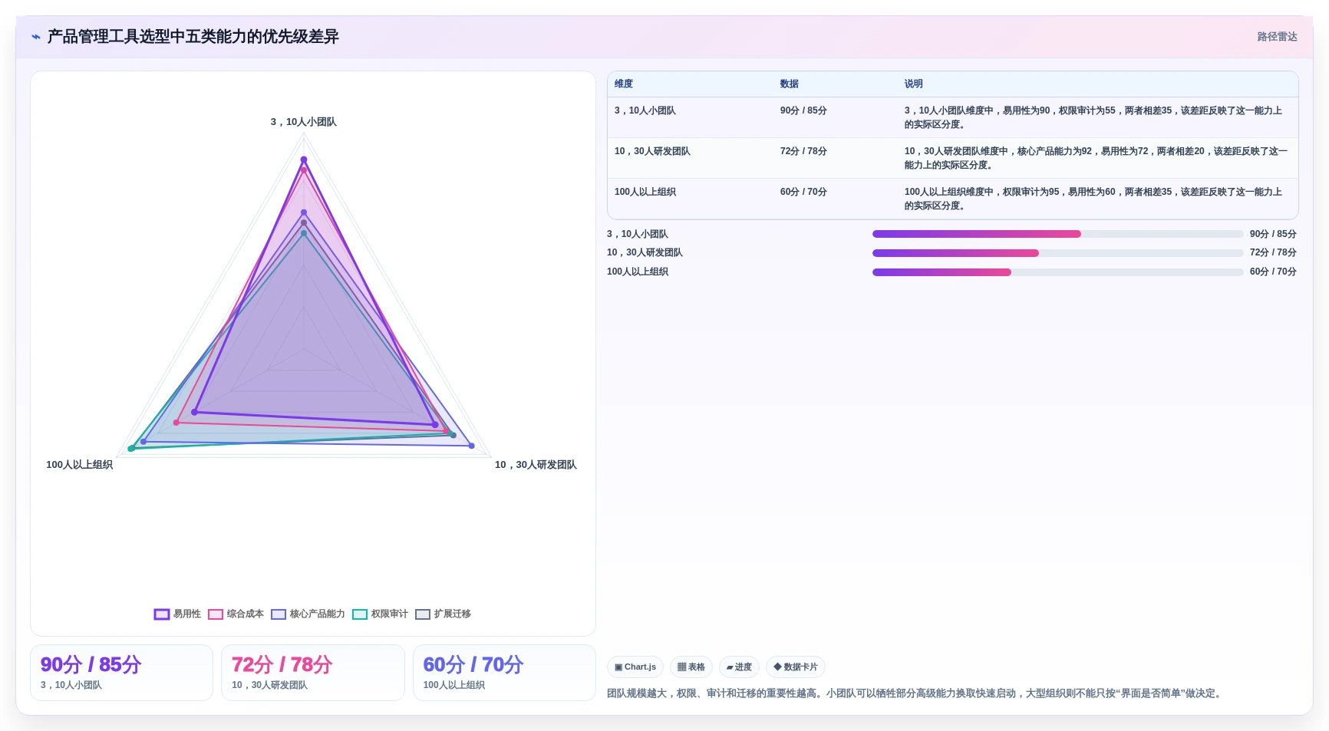
Task: Click the 3，10人小团队 progress bar
Action: click(x=1057, y=234)
